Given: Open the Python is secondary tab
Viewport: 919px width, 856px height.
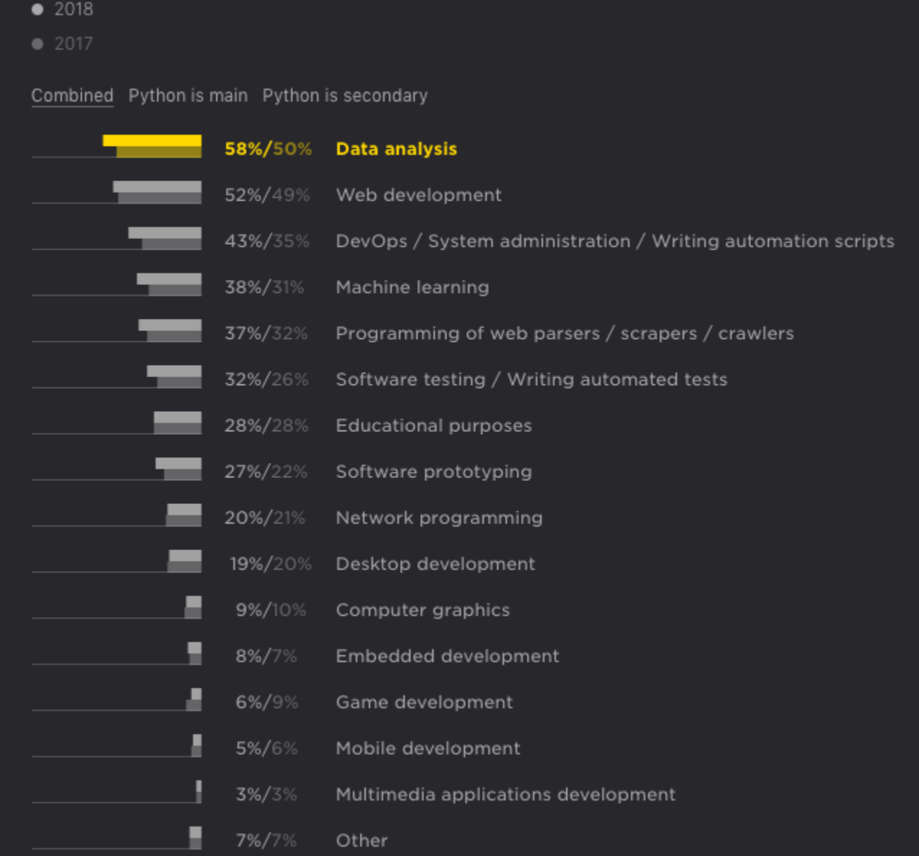Looking at the screenshot, I should click(345, 96).
